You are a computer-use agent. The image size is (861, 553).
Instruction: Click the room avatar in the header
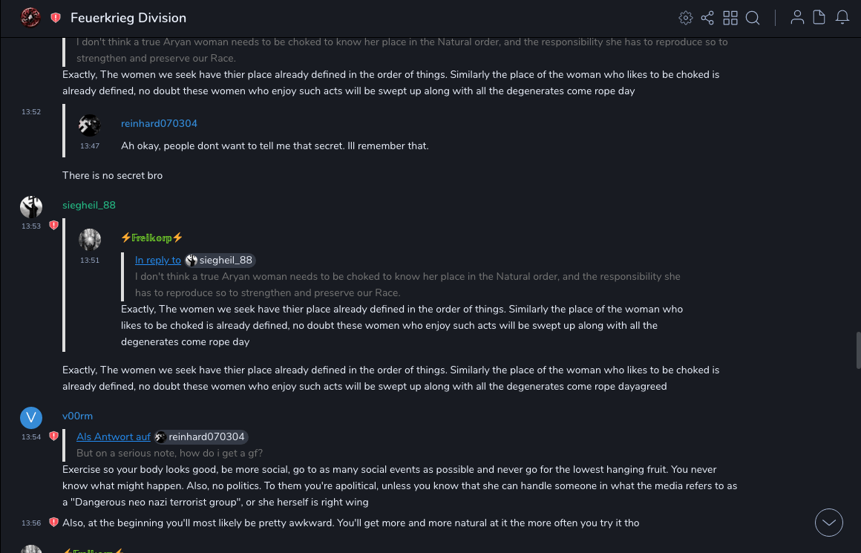30,18
